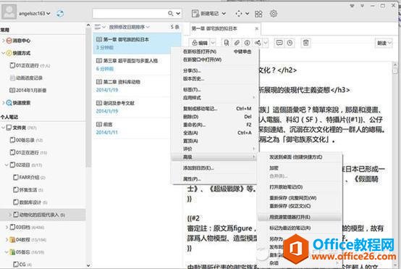This screenshot has width=401, height=269.
Task: Open the 2014年1月新番 shortcut note
Action: coord(28,90)
